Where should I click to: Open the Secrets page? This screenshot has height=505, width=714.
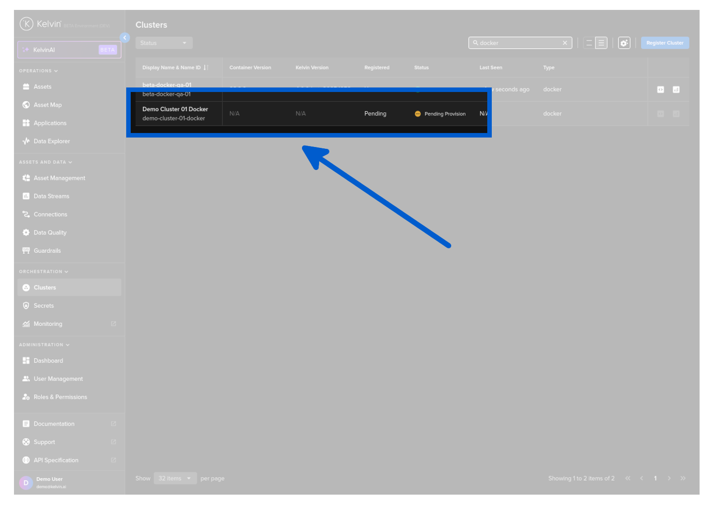pyautogui.click(x=43, y=306)
